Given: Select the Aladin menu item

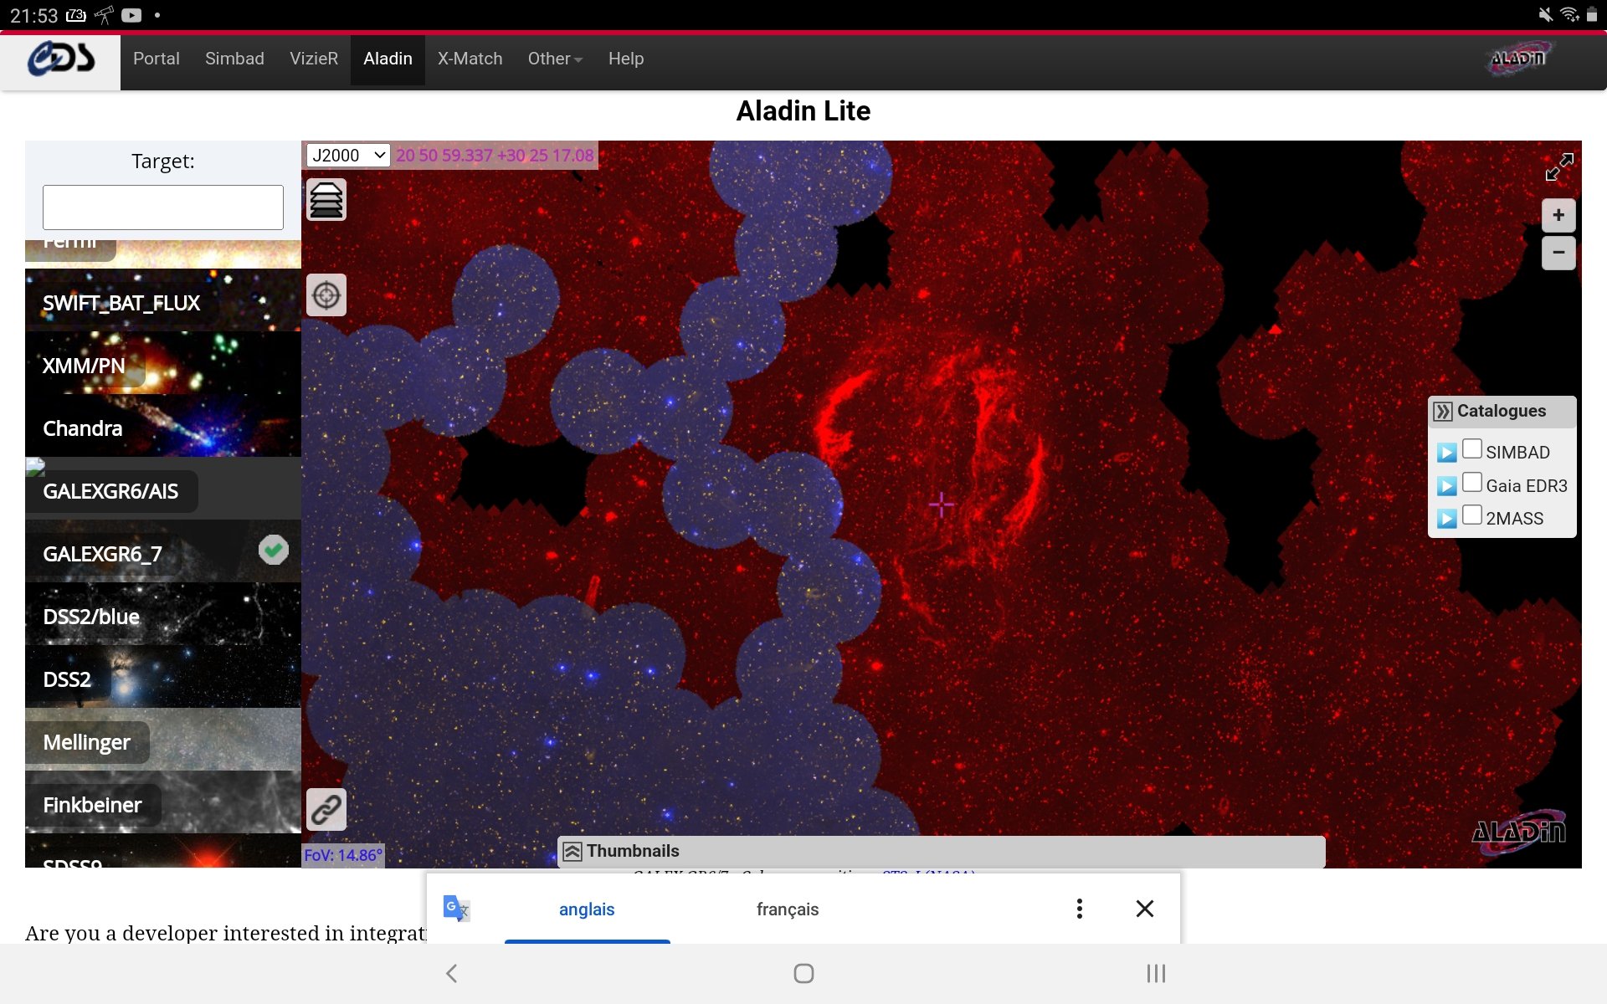Looking at the screenshot, I should [x=388, y=59].
